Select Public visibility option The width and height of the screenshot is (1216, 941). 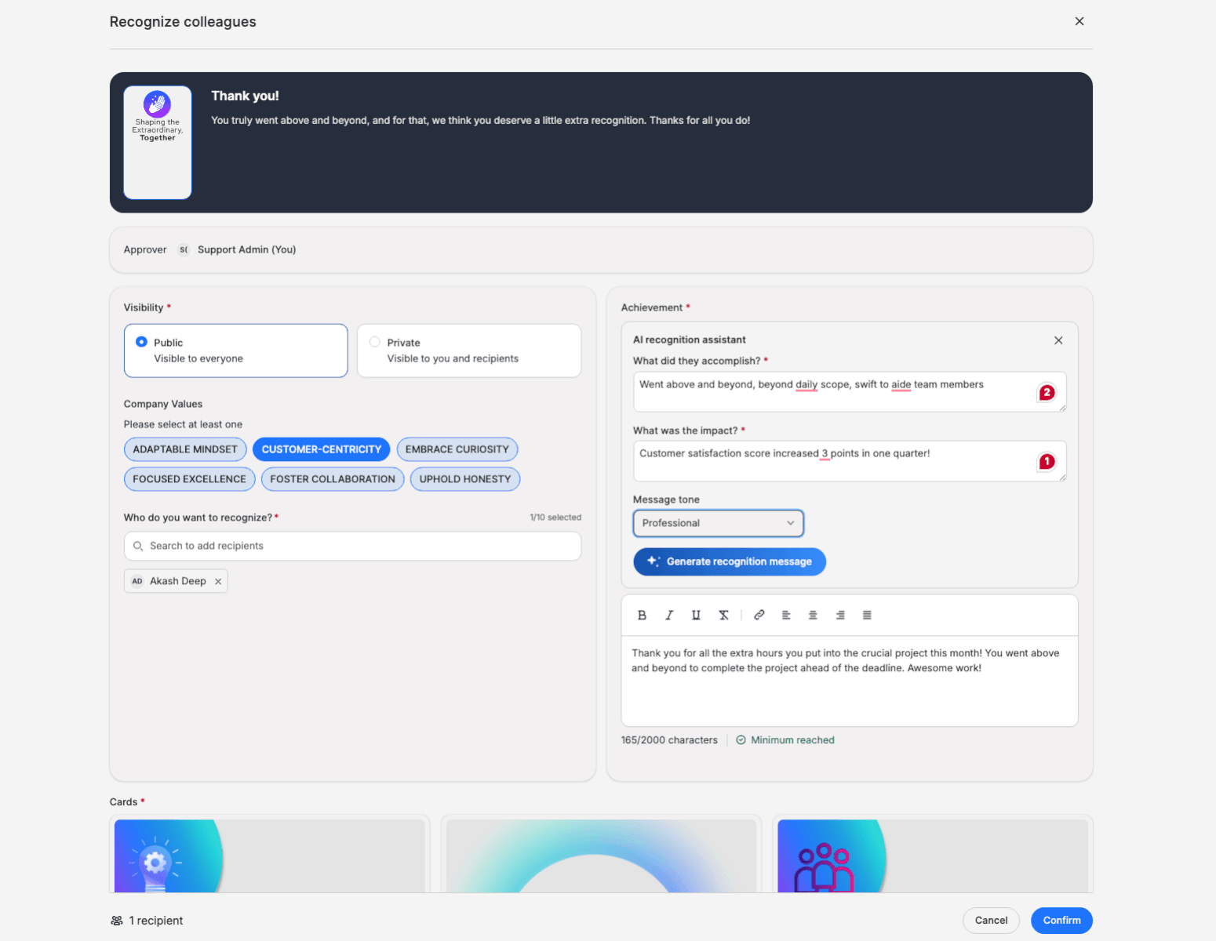236,351
